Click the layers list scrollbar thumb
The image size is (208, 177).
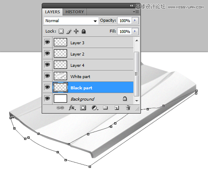[136, 74]
